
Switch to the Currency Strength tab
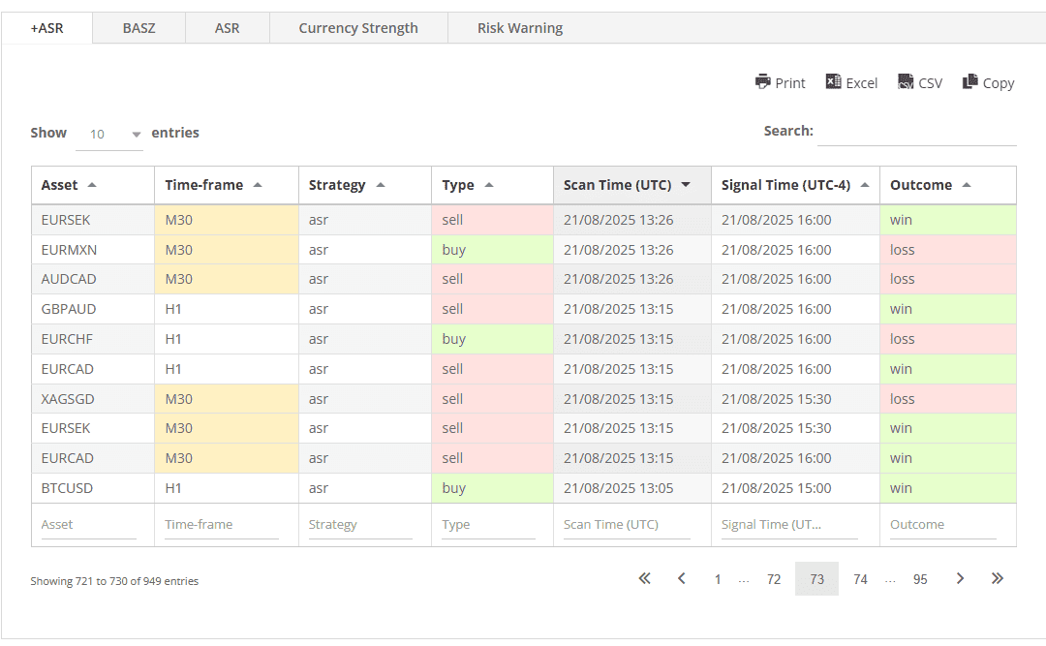pos(357,27)
